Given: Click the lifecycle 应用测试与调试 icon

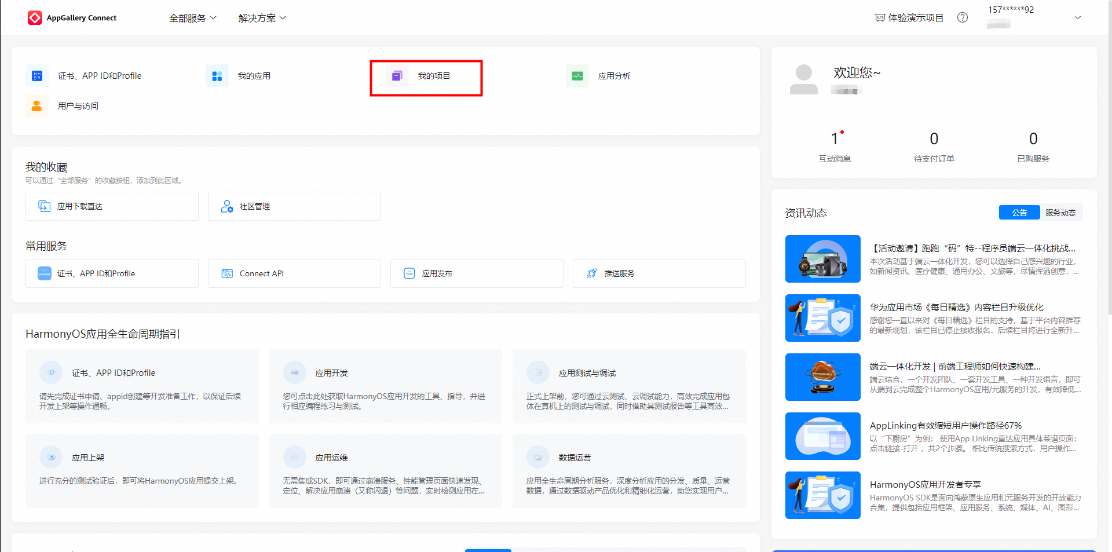Looking at the screenshot, I should (x=538, y=372).
